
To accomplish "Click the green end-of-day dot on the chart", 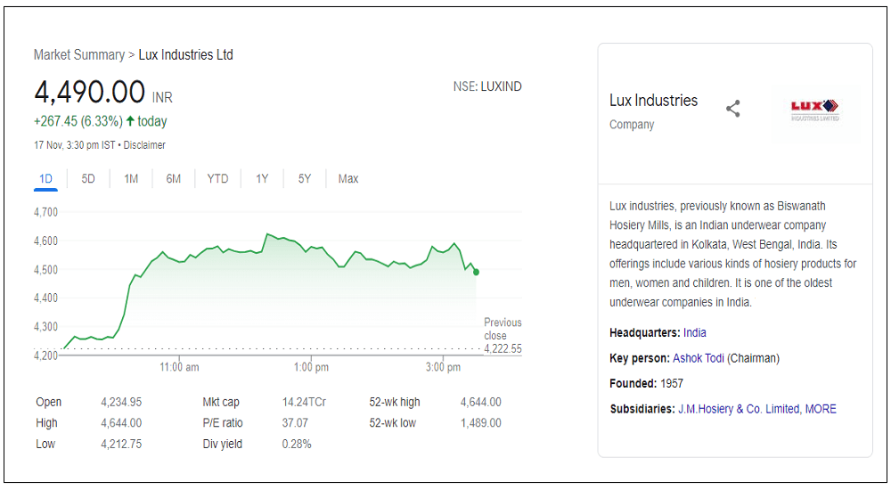I will click(x=476, y=273).
